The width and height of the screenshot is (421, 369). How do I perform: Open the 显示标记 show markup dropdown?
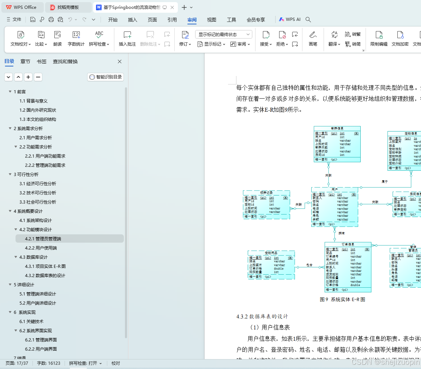pyautogui.click(x=211, y=44)
